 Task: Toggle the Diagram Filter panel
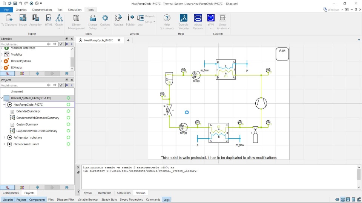click(x=66, y=200)
